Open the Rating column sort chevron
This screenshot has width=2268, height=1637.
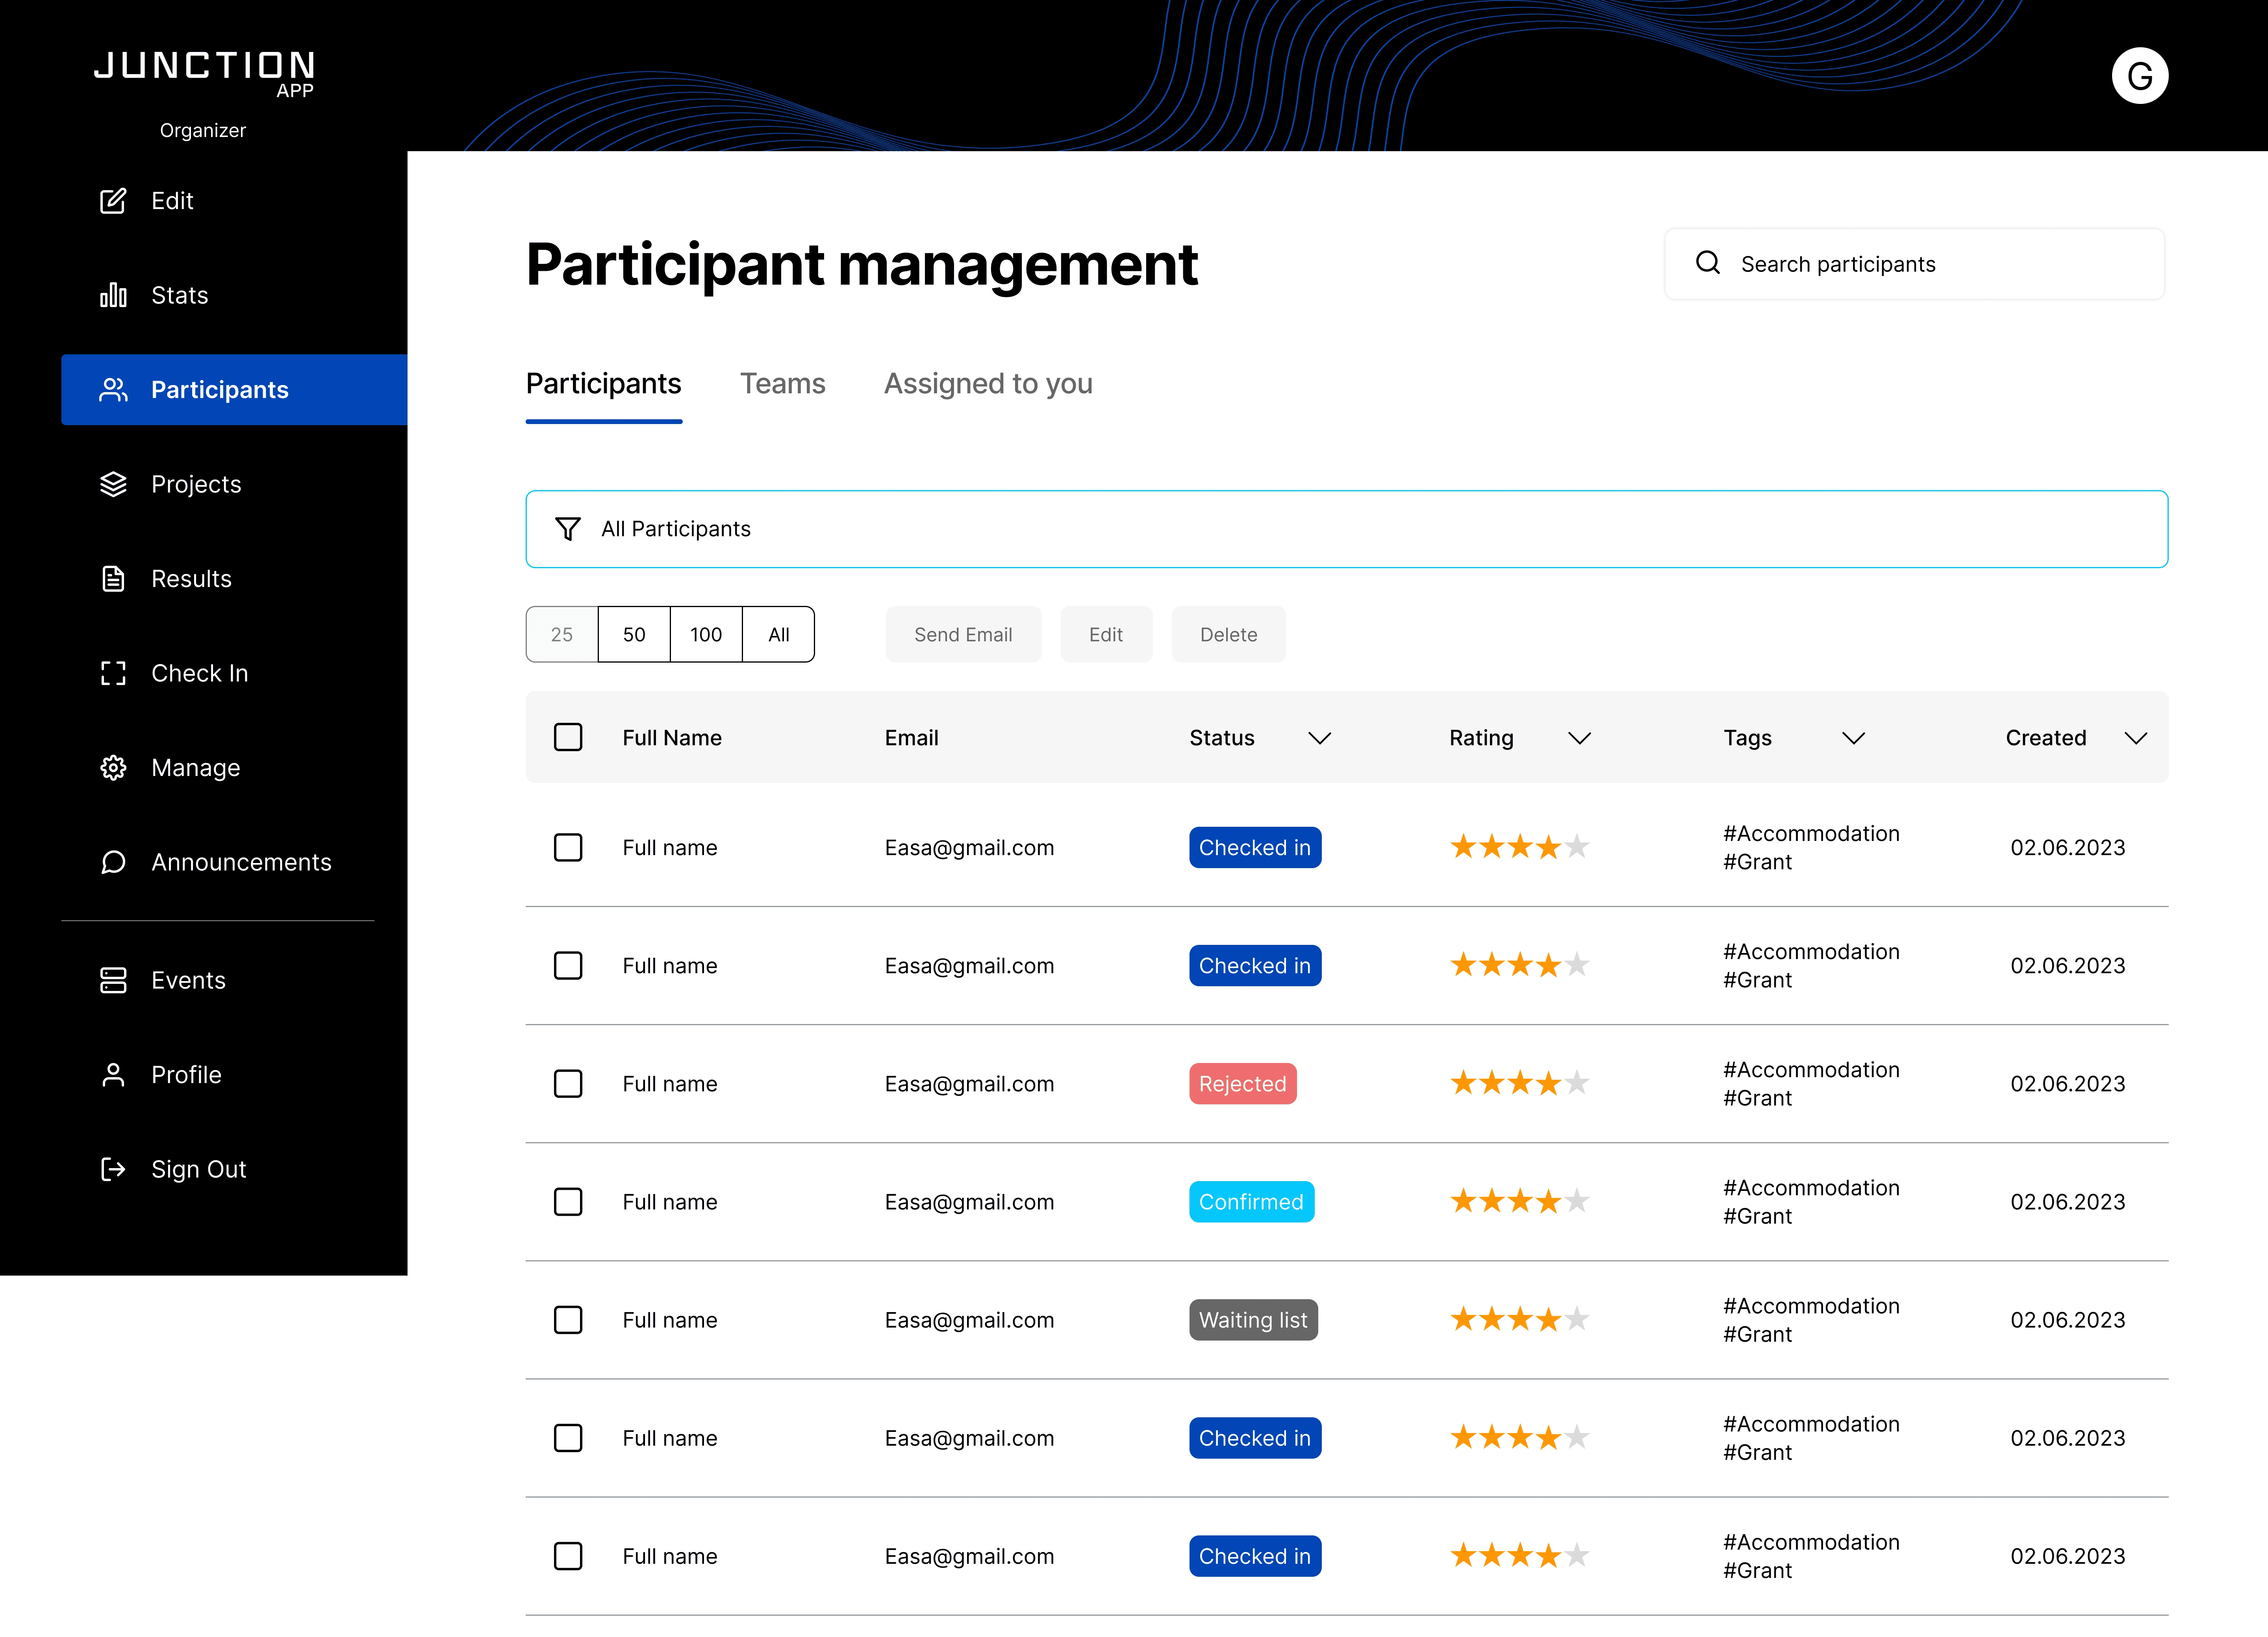click(1579, 738)
